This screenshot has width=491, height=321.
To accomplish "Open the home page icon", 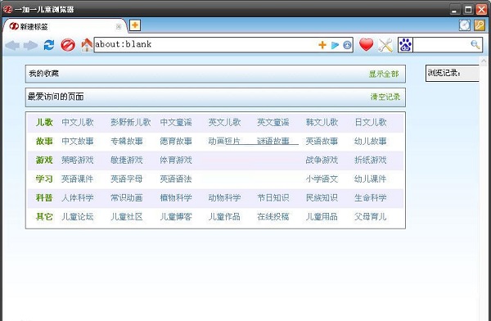I will point(87,45).
